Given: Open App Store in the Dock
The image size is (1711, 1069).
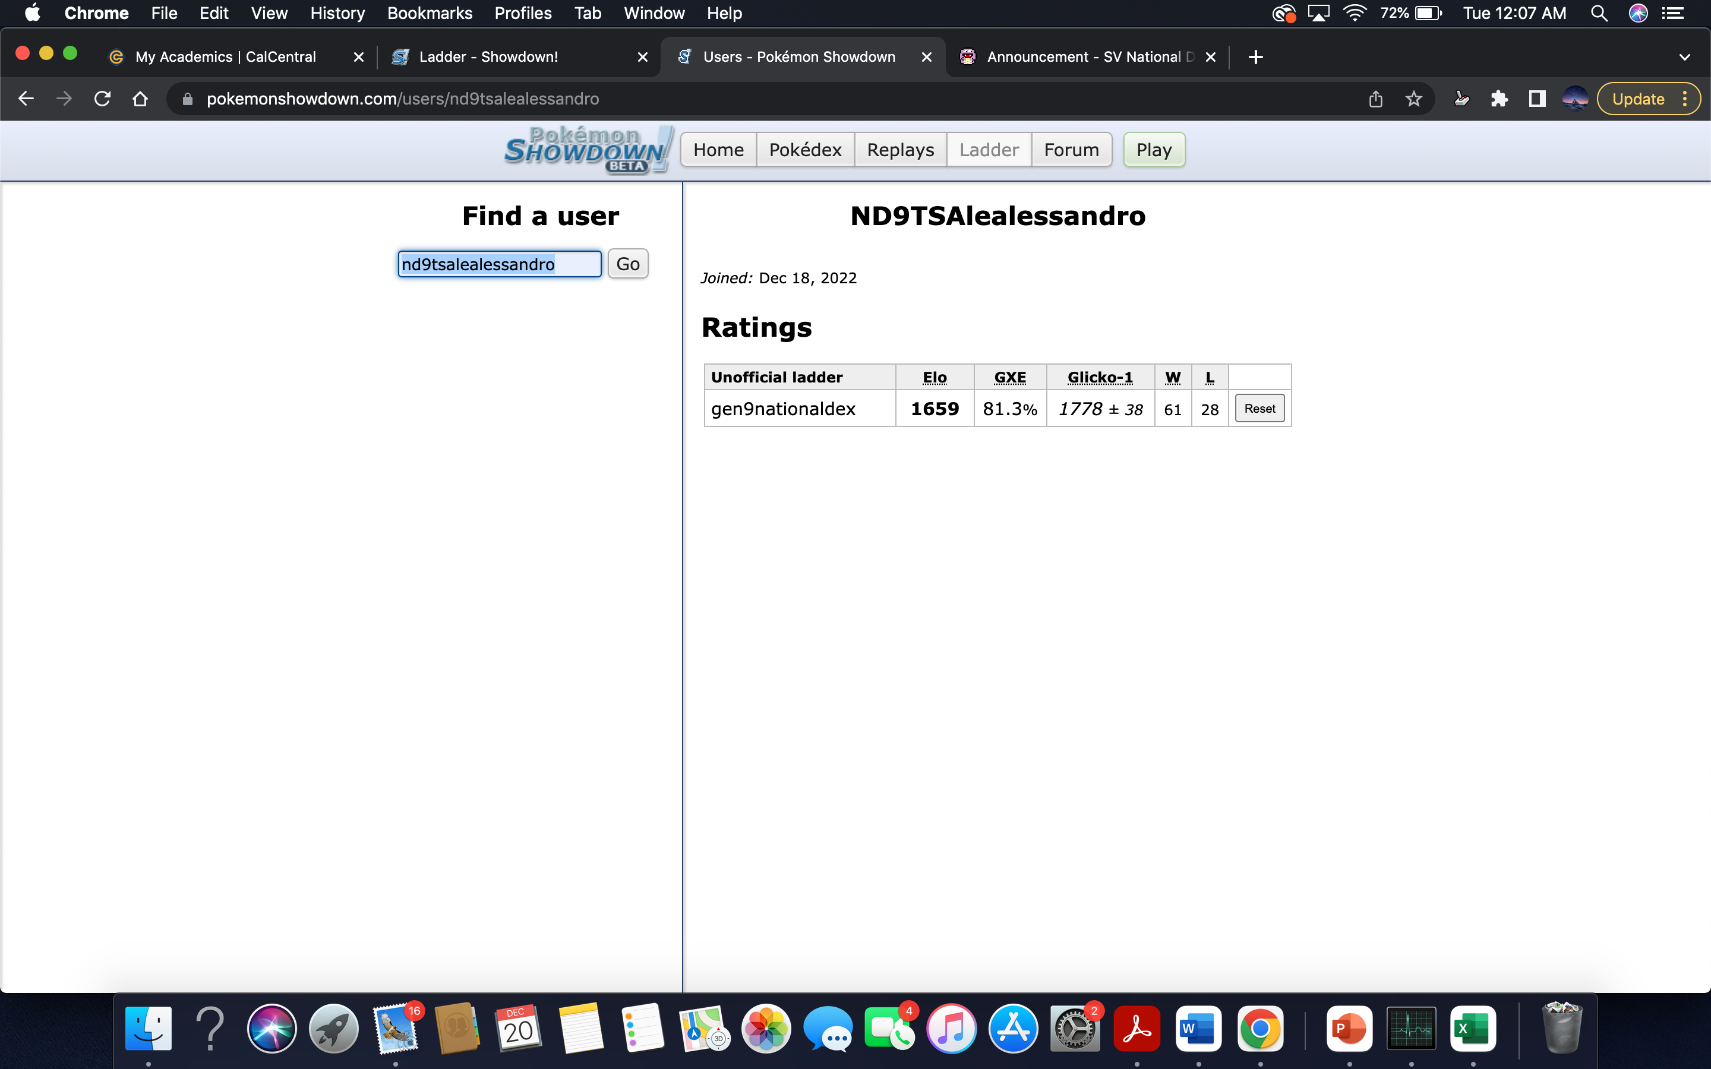Looking at the screenshot, I should pyautogui.click(x=1013, y=1028).
